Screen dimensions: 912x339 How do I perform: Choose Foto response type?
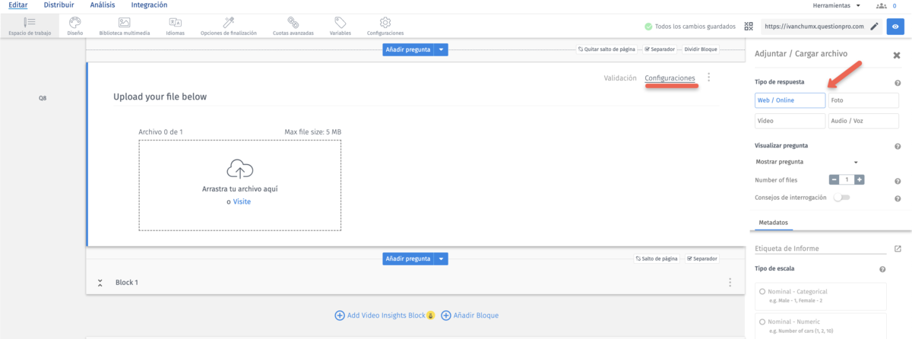coord(863,100)
